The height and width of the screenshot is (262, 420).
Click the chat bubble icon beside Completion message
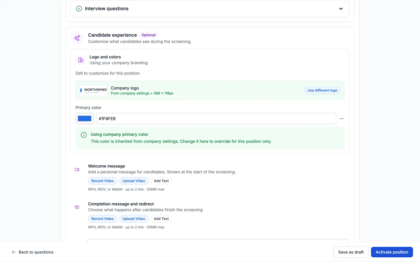pyautogui.click(x=77, y=207)
